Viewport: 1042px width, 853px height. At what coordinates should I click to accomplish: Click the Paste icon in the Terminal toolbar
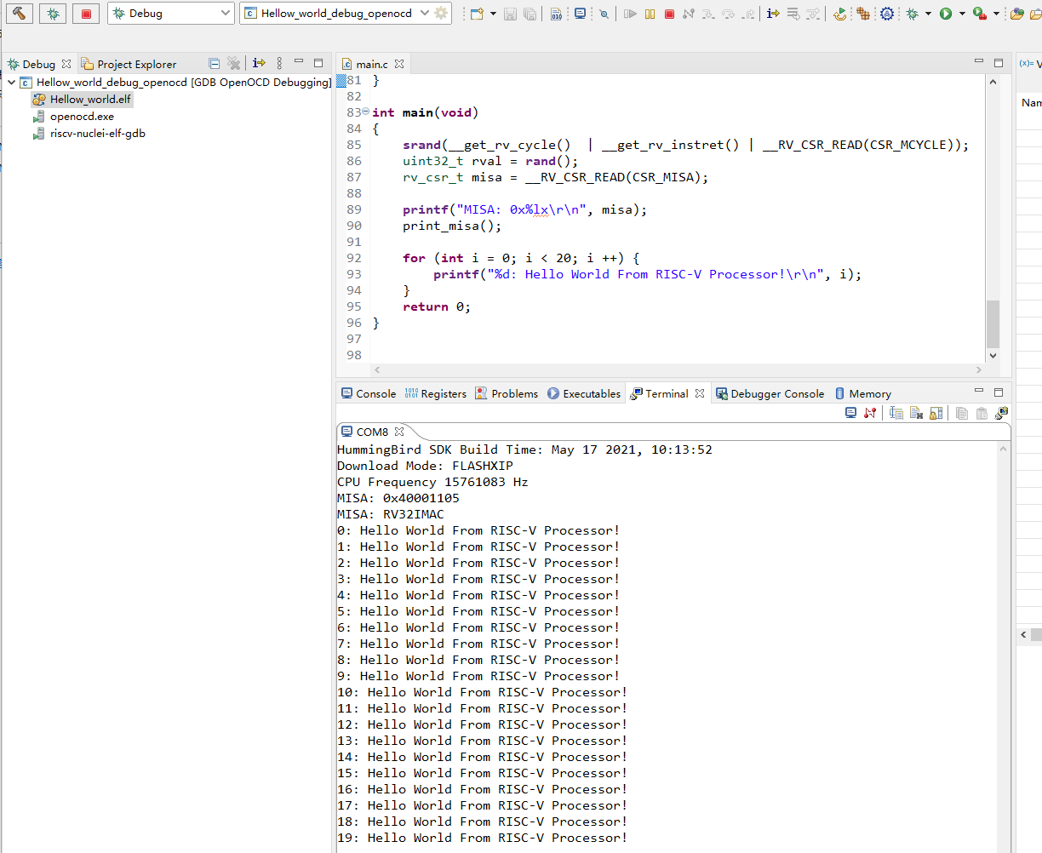(982, 413)
